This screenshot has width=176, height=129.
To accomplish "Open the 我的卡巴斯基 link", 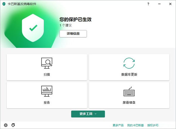I will [x=136, y=125].
